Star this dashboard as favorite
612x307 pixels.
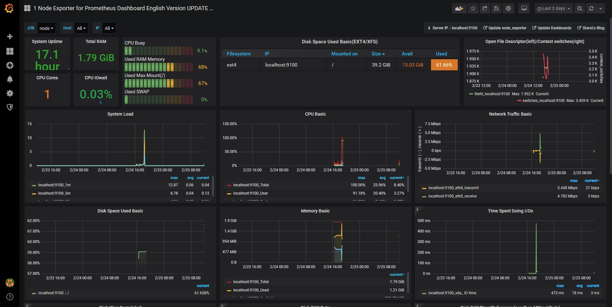pyautogui.click(x=473, y=9)
